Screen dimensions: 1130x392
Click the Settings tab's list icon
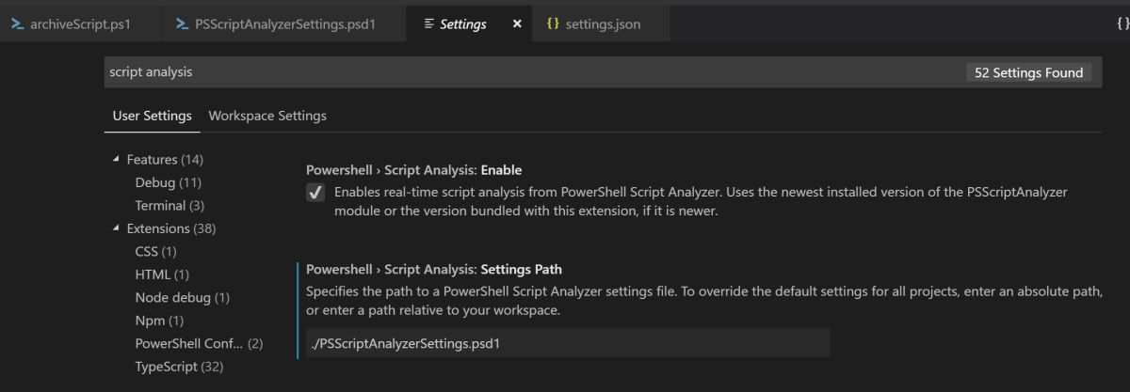pyautogui.click(x=429, y=24)
